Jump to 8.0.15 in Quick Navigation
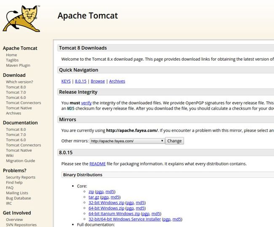Viewport: 274px width, 227px height. pos(81,81)
